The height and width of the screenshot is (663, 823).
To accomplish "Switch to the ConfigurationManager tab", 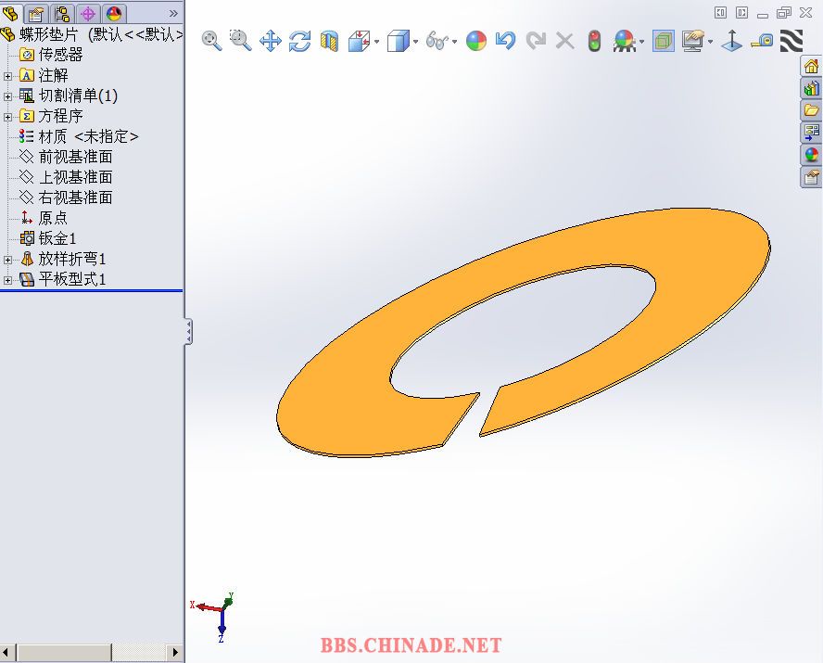I will 62,13.
